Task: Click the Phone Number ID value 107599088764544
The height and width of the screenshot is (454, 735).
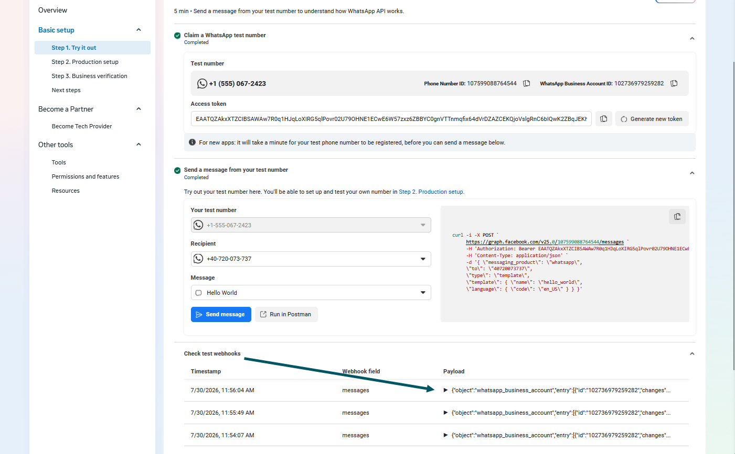Action: pyautogui.click(x=492, y=83)
